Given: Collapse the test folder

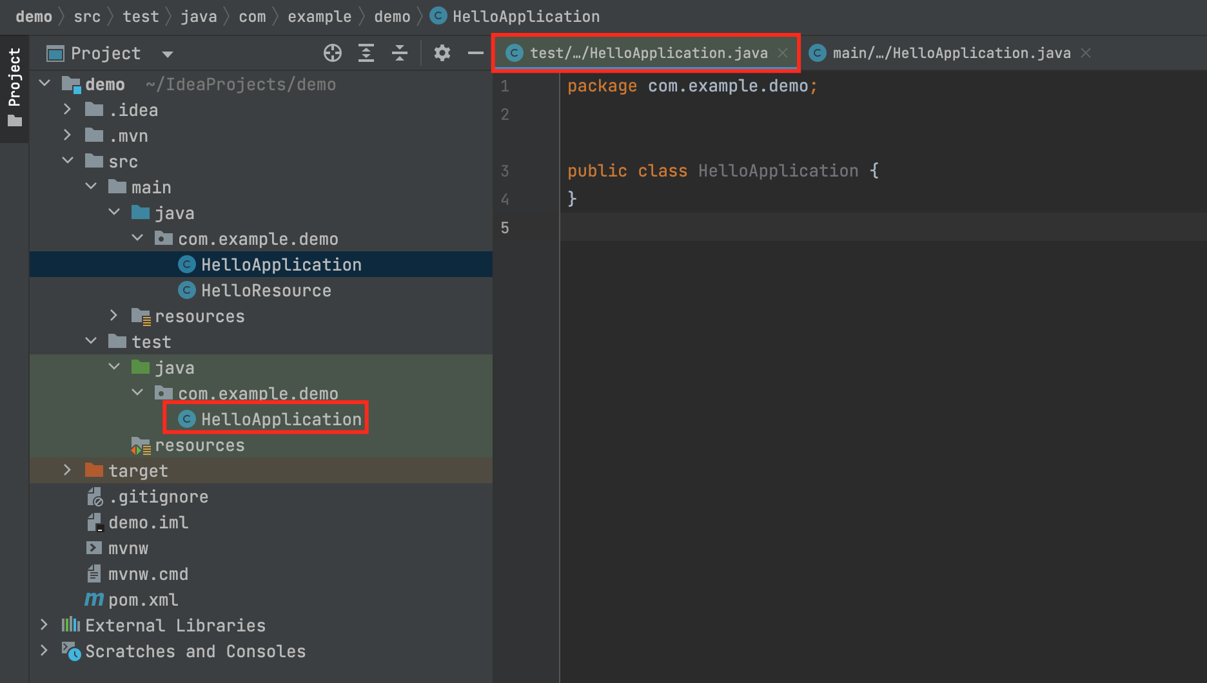Looking at the screenshot, I should click(91, 341).
